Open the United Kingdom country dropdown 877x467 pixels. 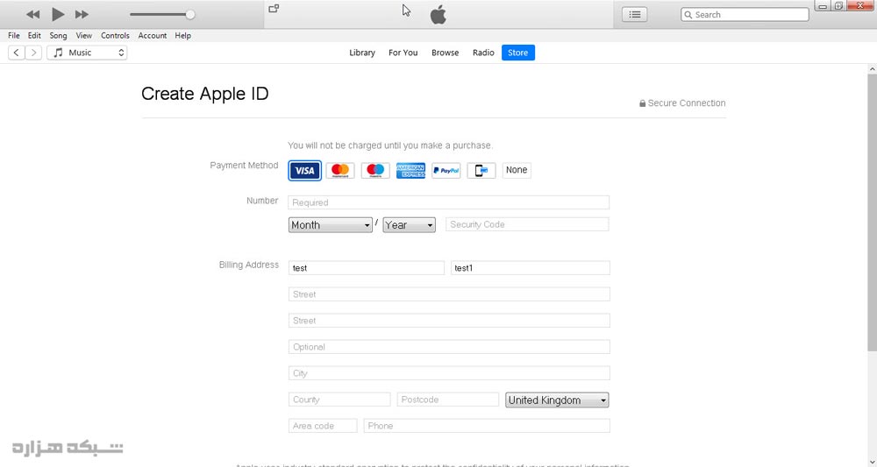point(557,400)
